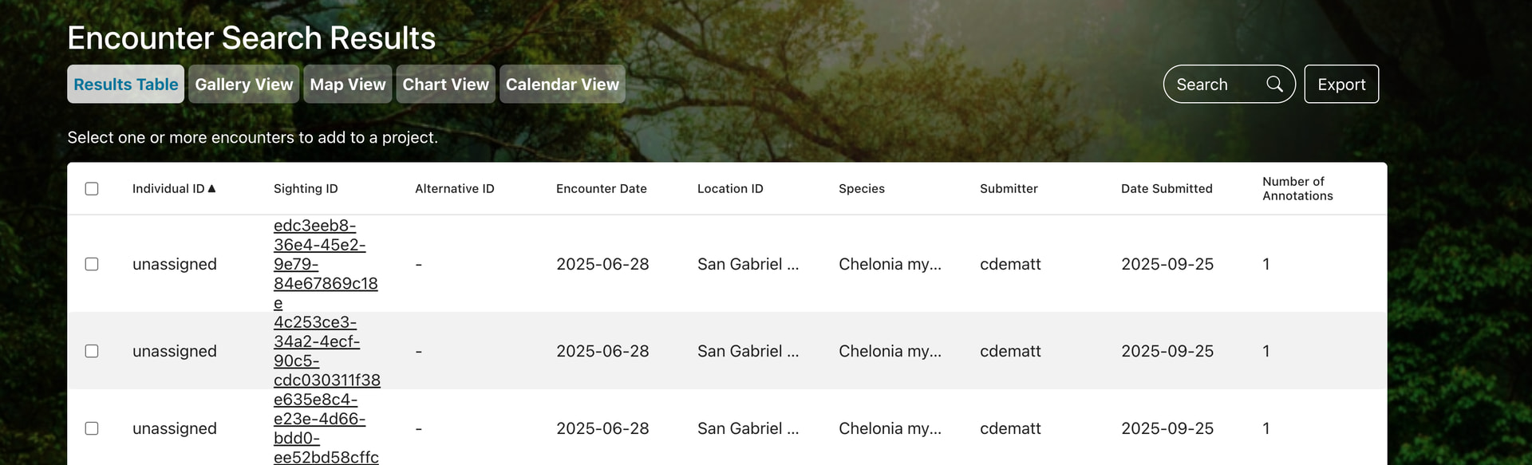Sort by Date Submitted column header
Image resolution: width=1532 pixels, height=465 pixels.
(x=1166, y=189)
